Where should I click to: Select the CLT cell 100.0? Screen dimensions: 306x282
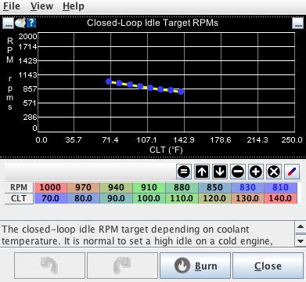(149, 198)
